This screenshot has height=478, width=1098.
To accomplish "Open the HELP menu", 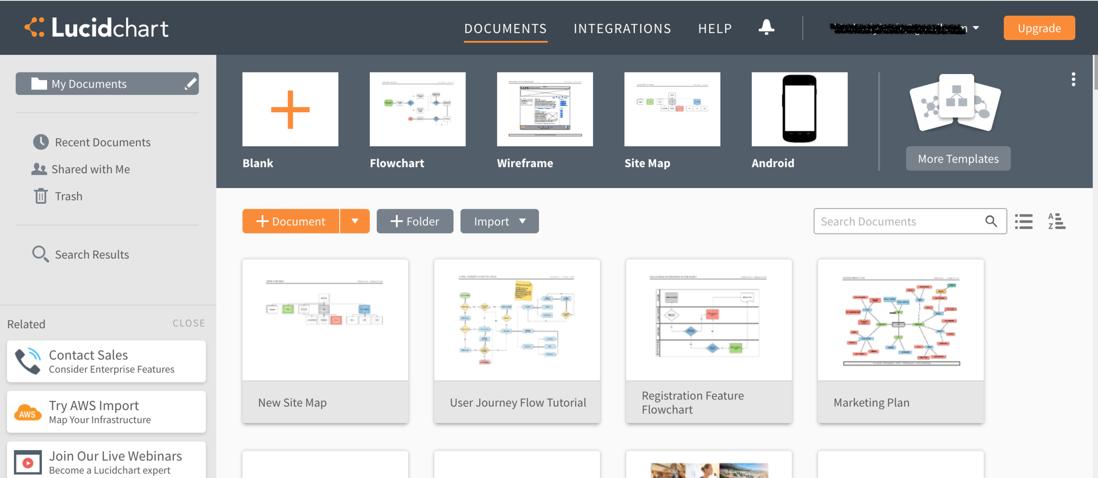I will point(715,29).
